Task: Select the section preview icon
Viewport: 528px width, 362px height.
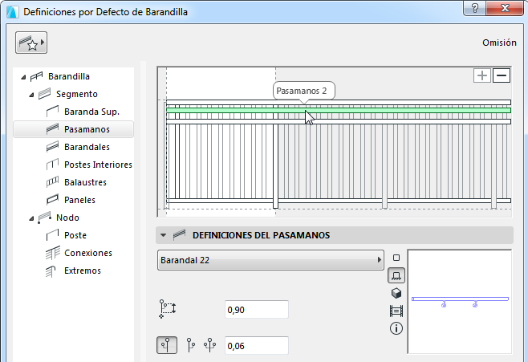Action: tap(396, 311)
